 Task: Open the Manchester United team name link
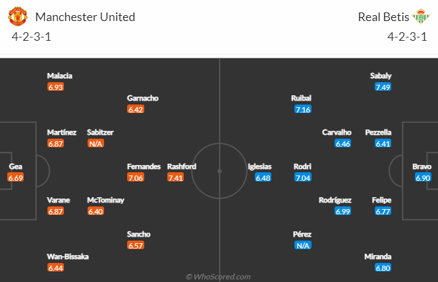click(x=85, y=16)
